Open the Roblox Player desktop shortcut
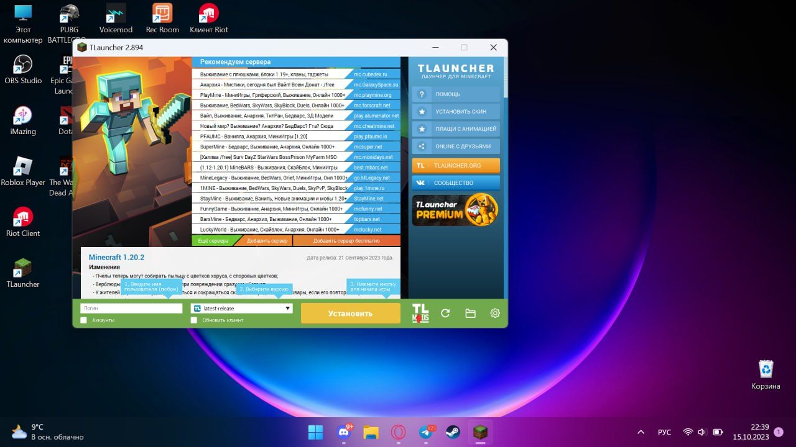The height and width of the screenshot is (447, 796). (23, 171)
